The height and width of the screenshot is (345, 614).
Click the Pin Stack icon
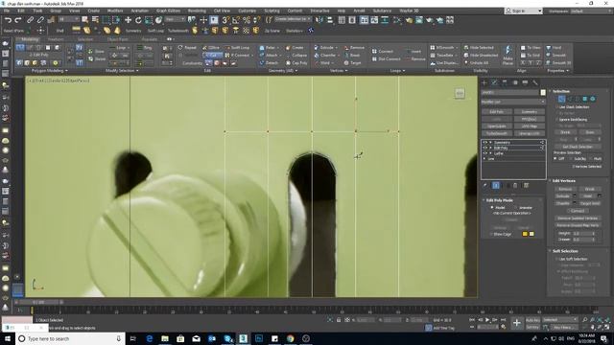click(485, 185)
